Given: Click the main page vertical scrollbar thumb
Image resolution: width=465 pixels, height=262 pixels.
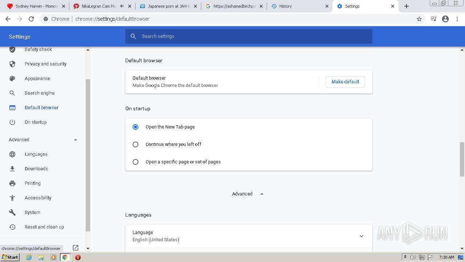Looking at the screenshot, I should tap(462, 159).
